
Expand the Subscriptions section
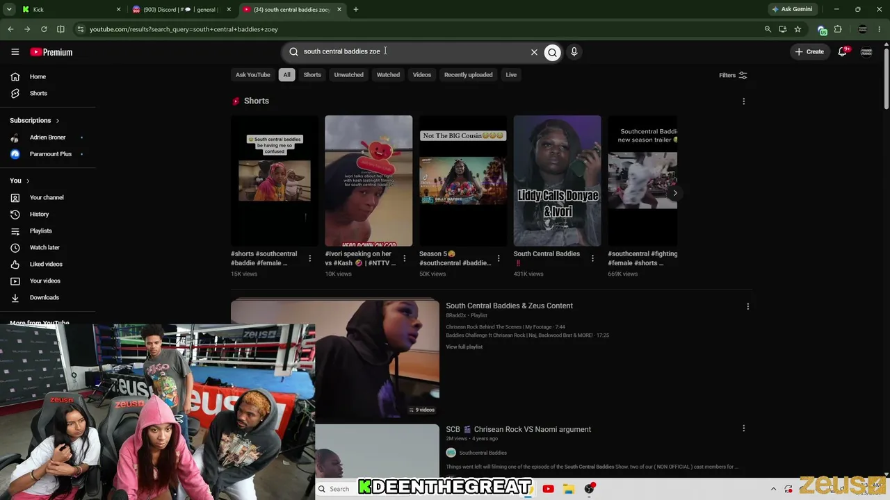(x=35, y=121)
